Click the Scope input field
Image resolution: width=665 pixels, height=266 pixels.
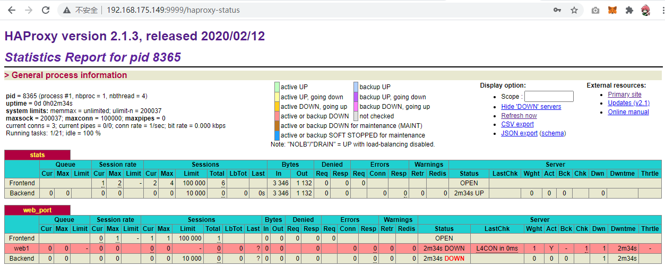(x=549, y=96)
